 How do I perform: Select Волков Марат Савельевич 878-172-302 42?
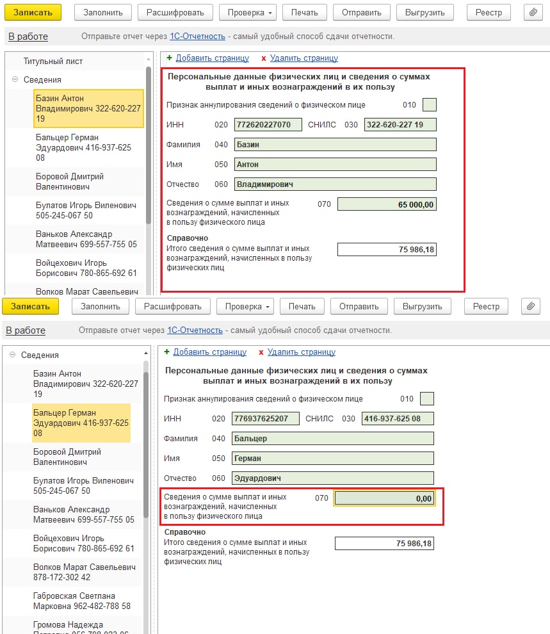click(85, 572)
